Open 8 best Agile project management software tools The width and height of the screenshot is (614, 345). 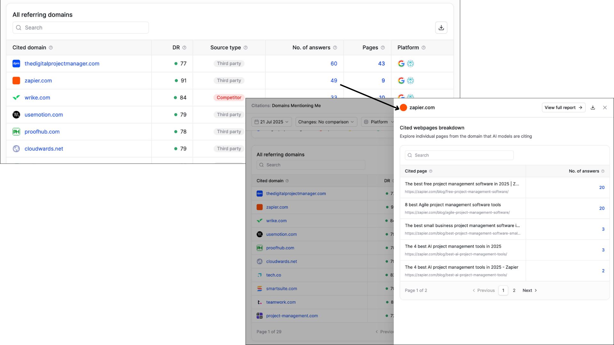point(453,205)
